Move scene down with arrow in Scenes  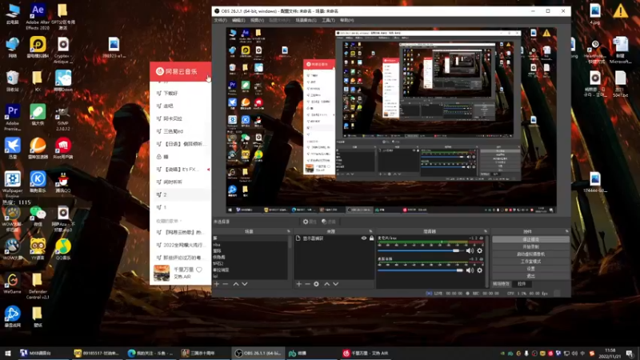245,284
